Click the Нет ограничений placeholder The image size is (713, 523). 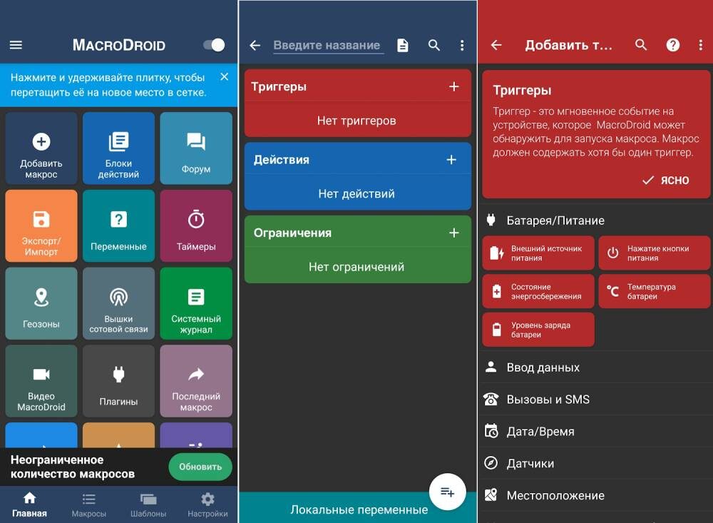pyautogui.click(x=357, y=267)
